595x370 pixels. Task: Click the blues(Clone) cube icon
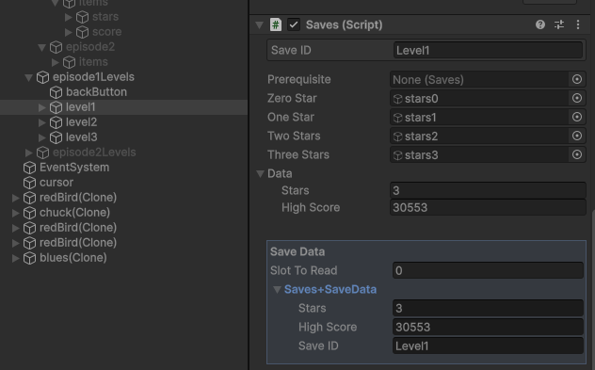click(29, 258)
